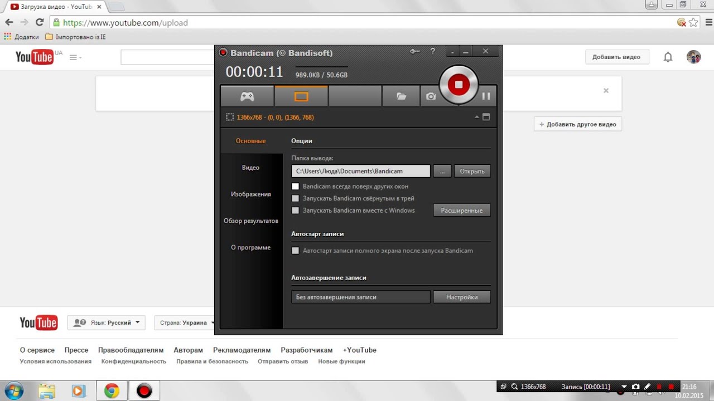The height and width of the screenshot is (401, 714).
Task: Toggle Запускать Bandicam вместе с Windows
Action: point(296,211)
